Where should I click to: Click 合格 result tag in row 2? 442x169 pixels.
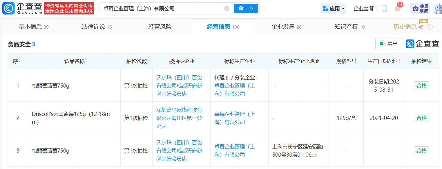(421, 118)
